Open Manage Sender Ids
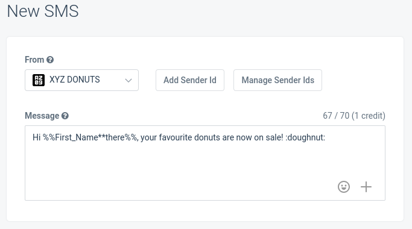The height and width of the screenshot is (229, 412). tap(277, 80)
